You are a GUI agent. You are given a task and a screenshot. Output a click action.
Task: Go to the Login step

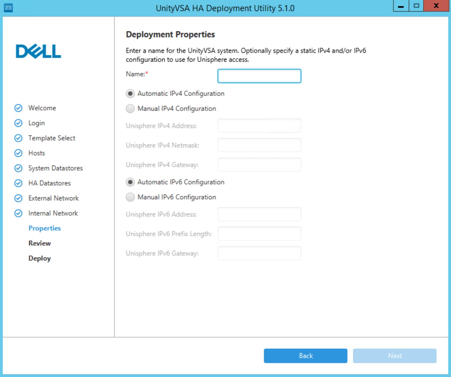(36, 123)
